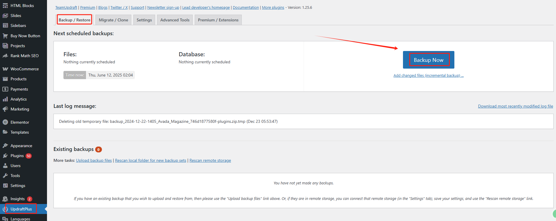Click Add changed files incremental backup link
Viewport: 556px width, 221px height.
[428, 75]
